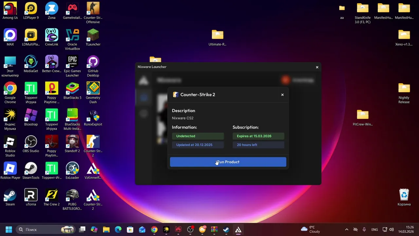Open the 'aa' folder on desktop

tap(342, 11)
